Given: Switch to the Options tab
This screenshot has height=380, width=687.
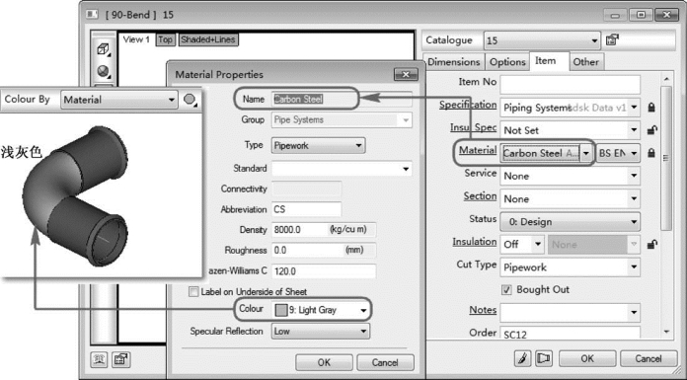Looking at the screenshot, I should (x=507, y=62).
